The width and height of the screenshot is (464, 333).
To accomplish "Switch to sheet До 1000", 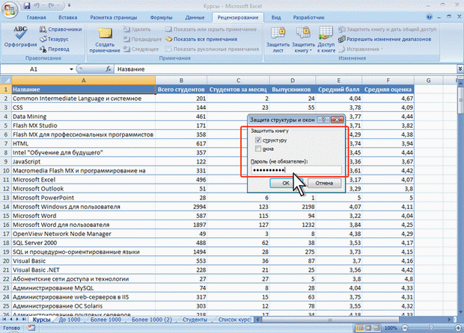I will point(70,320).
